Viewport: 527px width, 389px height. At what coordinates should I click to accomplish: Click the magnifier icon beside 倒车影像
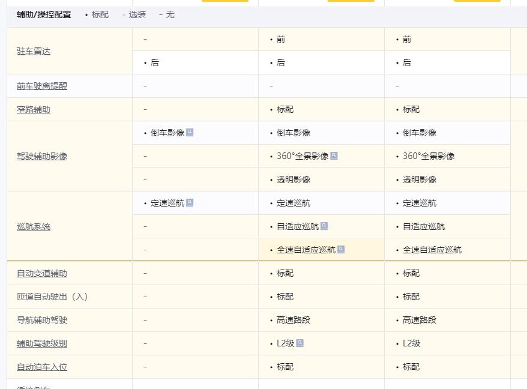click(190, 133)
